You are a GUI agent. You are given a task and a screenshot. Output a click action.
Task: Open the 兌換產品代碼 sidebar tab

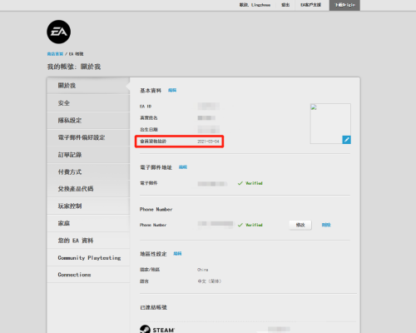pyautogui.click(x=88, y=189)
